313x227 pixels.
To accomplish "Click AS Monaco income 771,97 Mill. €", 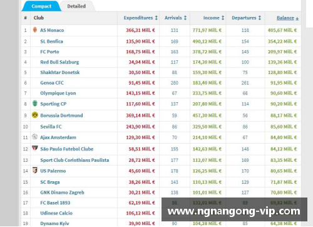I will click(x=207, y=30).
